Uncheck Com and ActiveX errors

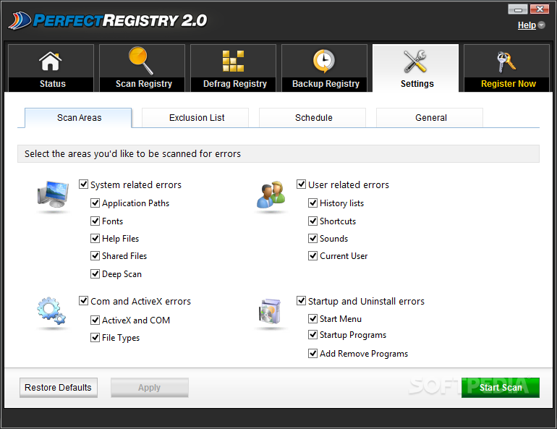(x=83, y=301)
